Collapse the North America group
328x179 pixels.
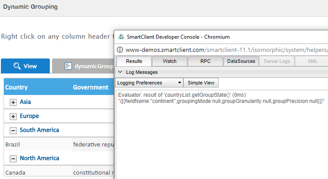pyautogui.click(x=13, y=159)
